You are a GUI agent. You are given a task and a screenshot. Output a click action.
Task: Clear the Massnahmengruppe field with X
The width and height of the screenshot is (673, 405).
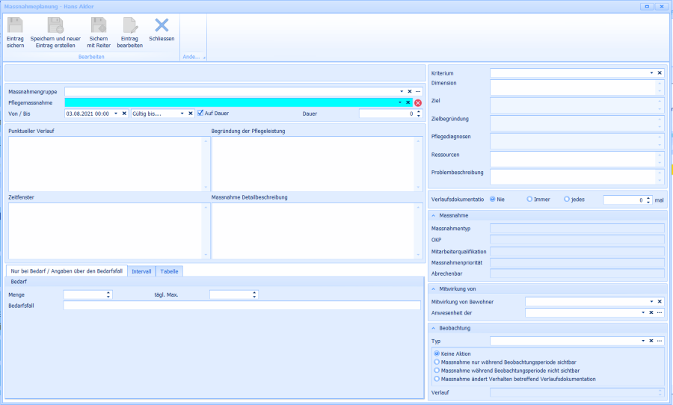[x=409, y=91]
